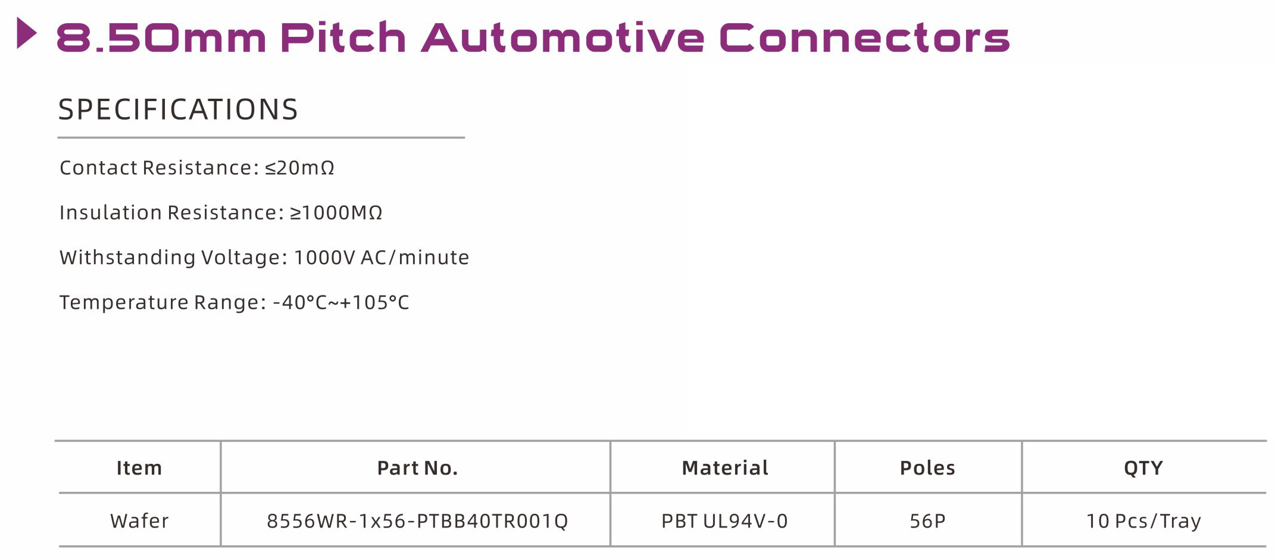The image size is (1275, 559).
Task: Select the Material column header
Action: point(724,468)
